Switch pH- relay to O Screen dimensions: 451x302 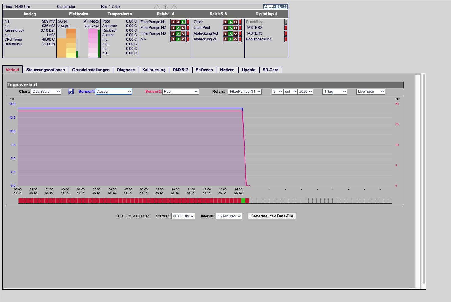coord(183,39)
